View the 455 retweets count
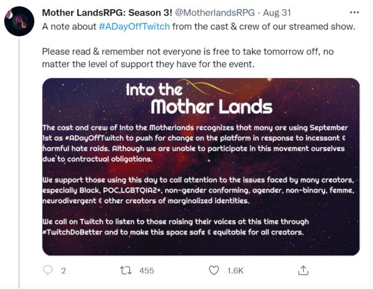373x289 pixels. [146, 271]
